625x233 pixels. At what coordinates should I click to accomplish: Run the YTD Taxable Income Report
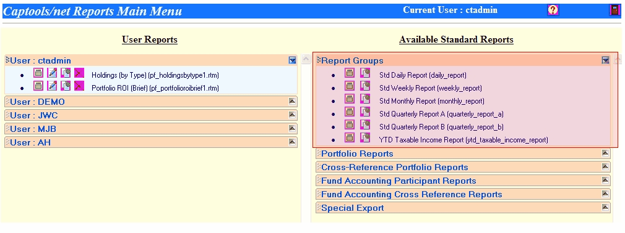[350, 137]
